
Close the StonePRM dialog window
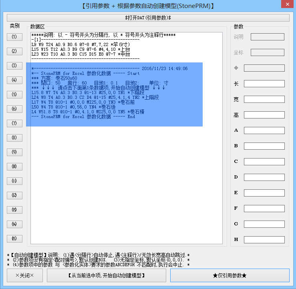point(288,4)
